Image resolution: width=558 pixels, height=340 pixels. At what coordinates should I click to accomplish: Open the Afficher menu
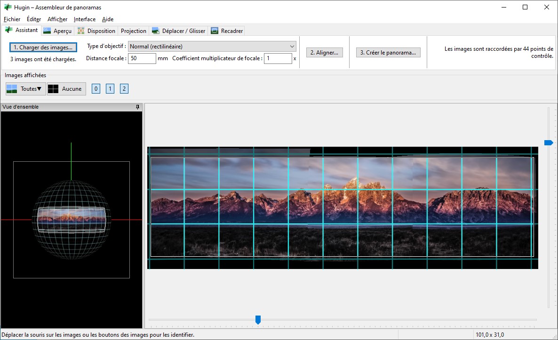(x=57, y=19)
